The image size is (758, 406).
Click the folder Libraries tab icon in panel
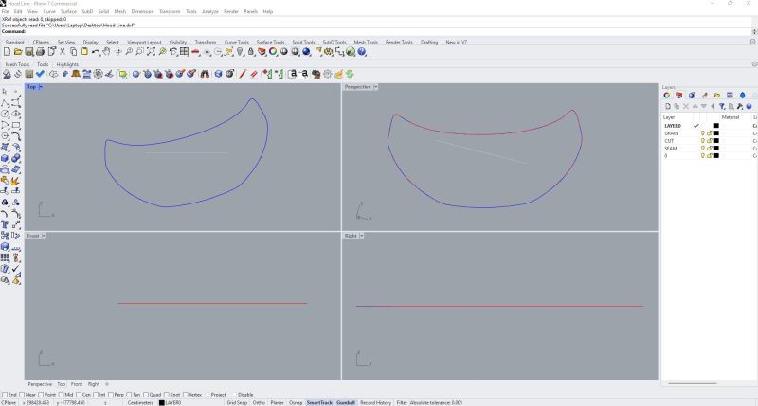[x=717, y=95]
